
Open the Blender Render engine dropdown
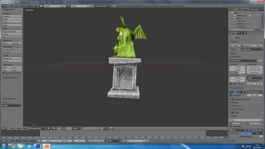103,6
